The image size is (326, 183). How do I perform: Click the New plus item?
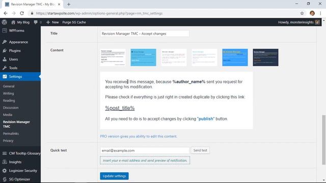point(52,22)
